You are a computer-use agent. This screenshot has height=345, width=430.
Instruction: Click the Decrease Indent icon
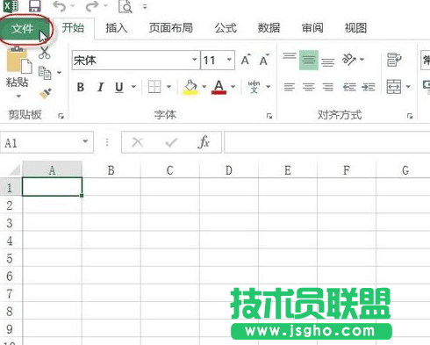click(x=349, y=87)
